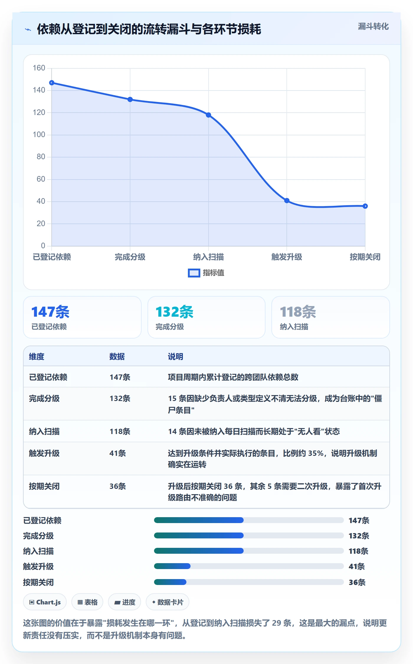Click the 数据 table column header
Screen dimensions: 413x664
[117, 356]
